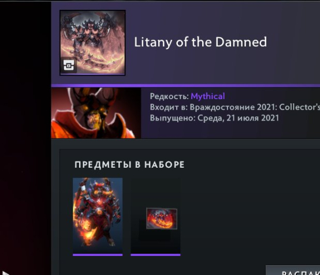
Task: Click the Редкость label
Action: (x=169, y=96)
